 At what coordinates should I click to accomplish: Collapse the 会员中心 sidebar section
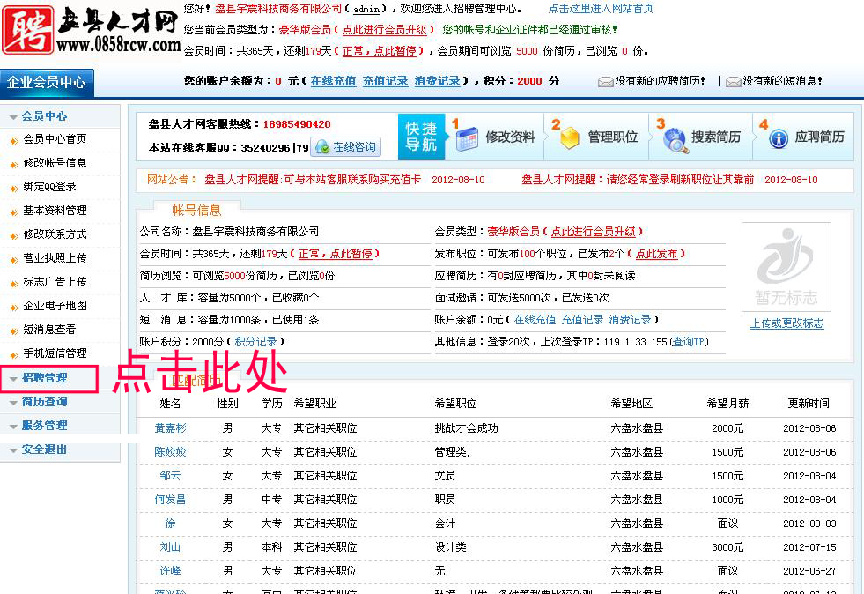click(44, 116)
